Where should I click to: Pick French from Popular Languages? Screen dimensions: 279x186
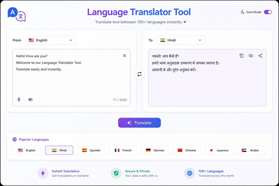click(123, 150)
